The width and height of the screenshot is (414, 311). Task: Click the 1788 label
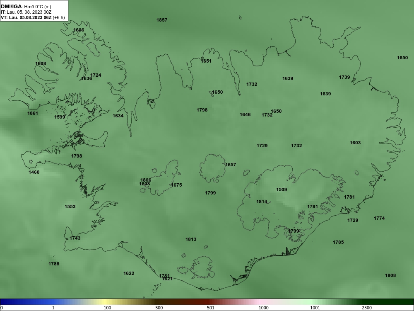tap(54, 264)
